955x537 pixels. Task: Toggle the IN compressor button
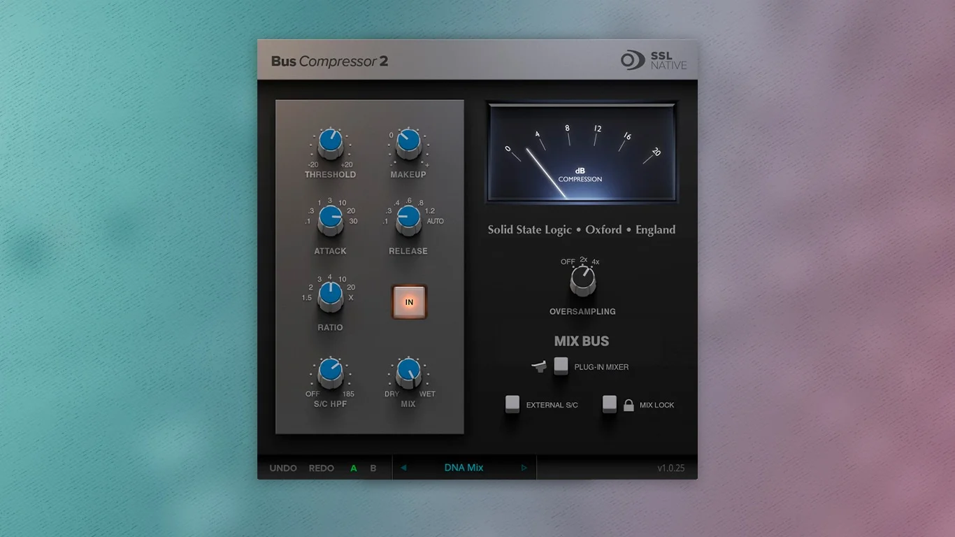coord(408,301)
